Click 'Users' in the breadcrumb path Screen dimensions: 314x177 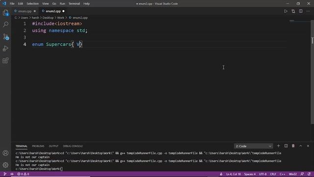coord(25,18)
